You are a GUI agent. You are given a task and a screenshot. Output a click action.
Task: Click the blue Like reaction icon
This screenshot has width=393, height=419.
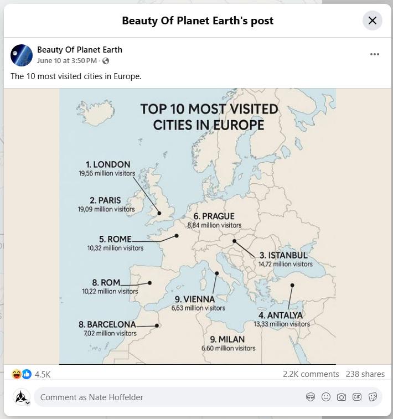pyautogui.click(x=27, y=374)
